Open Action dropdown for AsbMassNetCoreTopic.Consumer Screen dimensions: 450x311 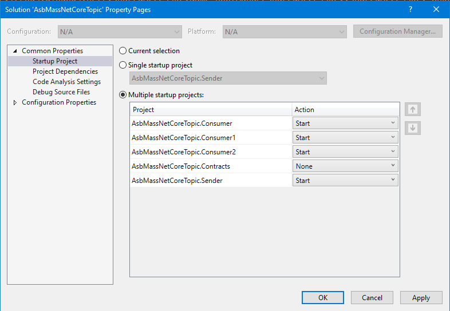[x=345, y=123]
